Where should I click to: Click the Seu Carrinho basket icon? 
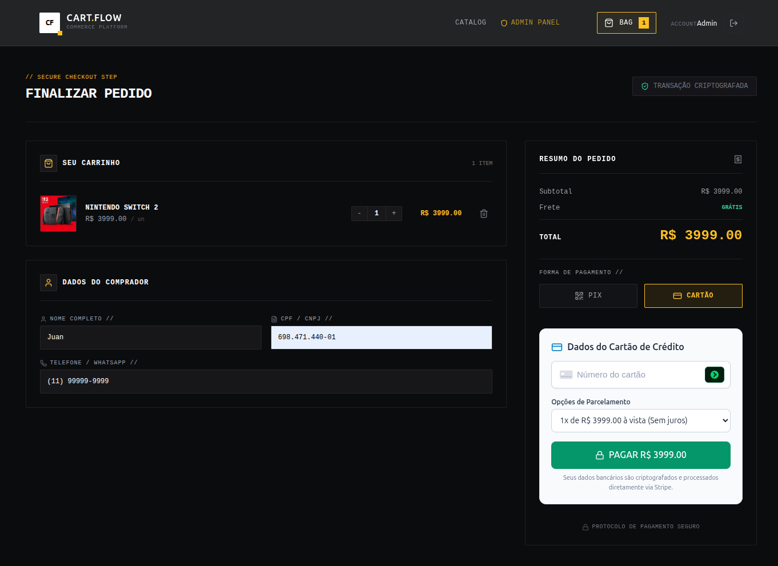coord(49,163)
